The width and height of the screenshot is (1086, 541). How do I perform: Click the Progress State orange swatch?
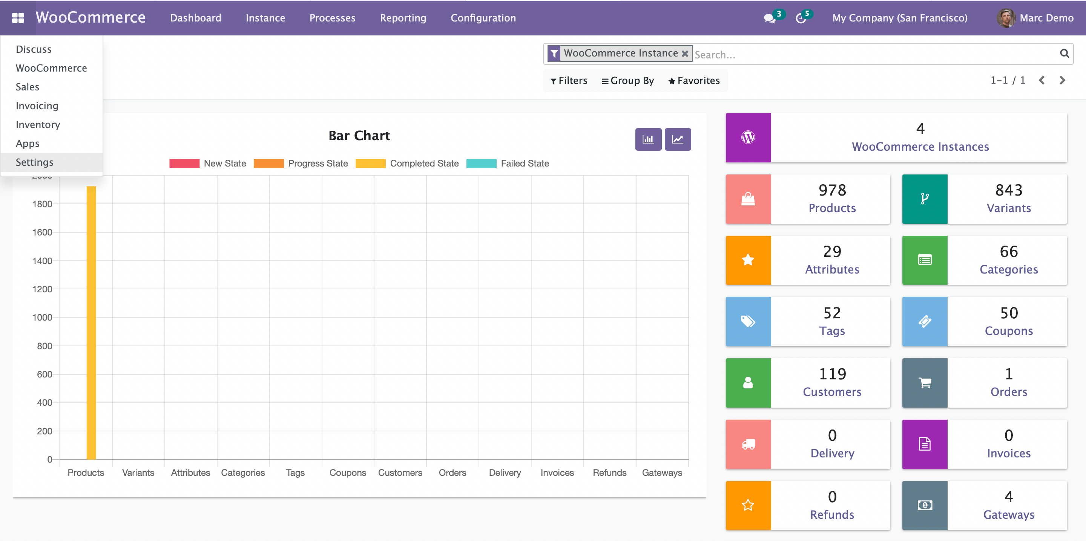pyautogui.click(x=268, y=164)
